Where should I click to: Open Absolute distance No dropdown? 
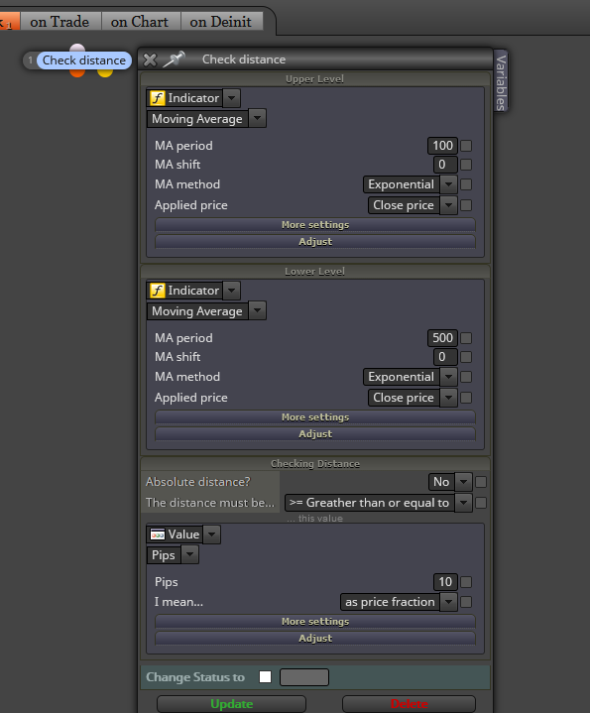(463, 482)
